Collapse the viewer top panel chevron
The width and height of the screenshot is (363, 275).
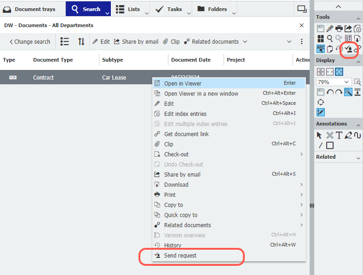[x=339, y=6]
